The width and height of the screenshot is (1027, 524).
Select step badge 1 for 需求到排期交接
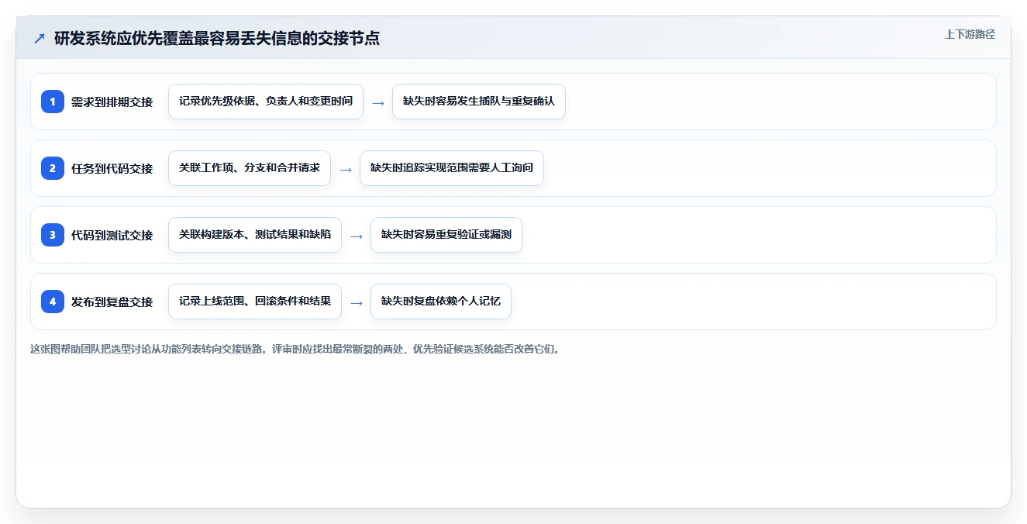[53, 102]
